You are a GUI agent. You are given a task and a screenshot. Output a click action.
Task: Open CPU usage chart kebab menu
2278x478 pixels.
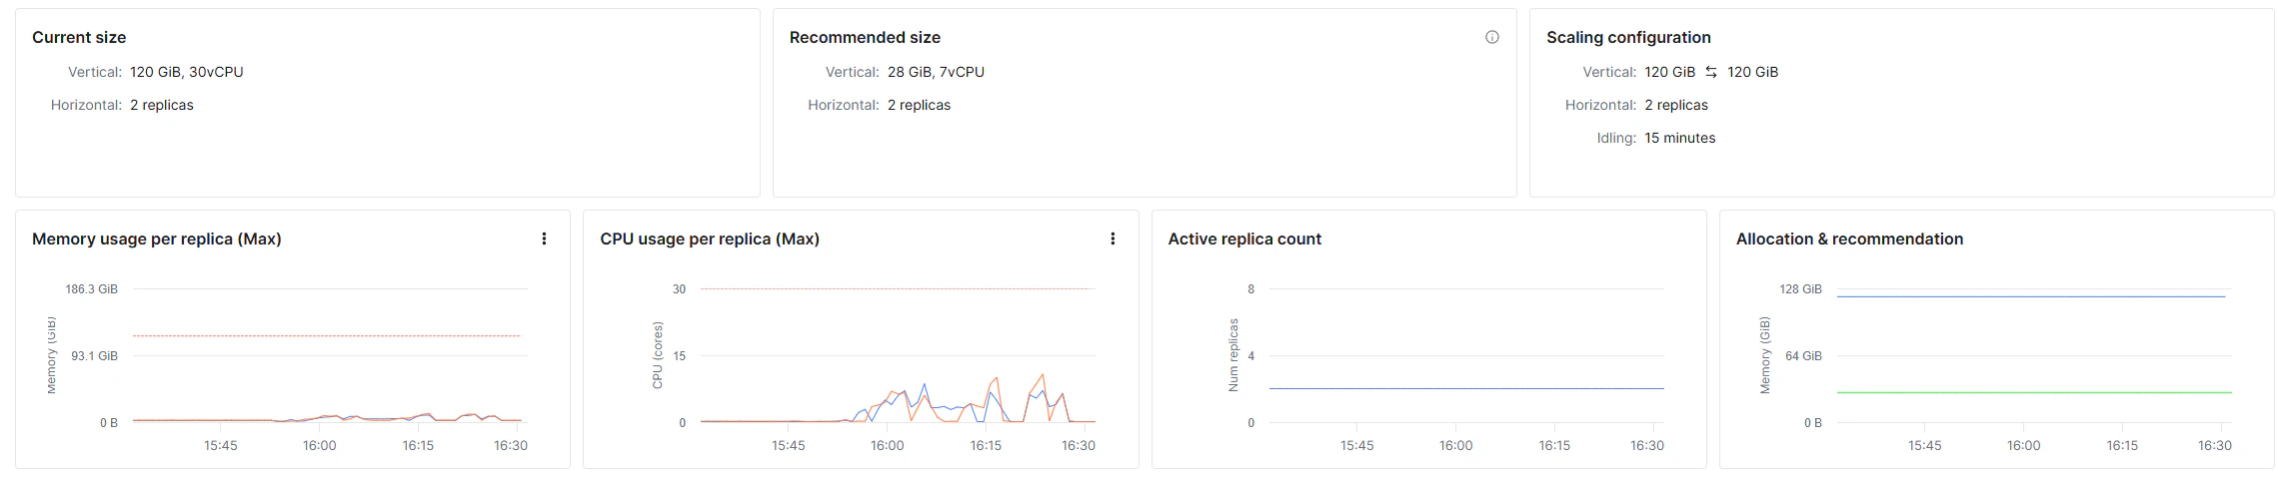coord(1113,239)
